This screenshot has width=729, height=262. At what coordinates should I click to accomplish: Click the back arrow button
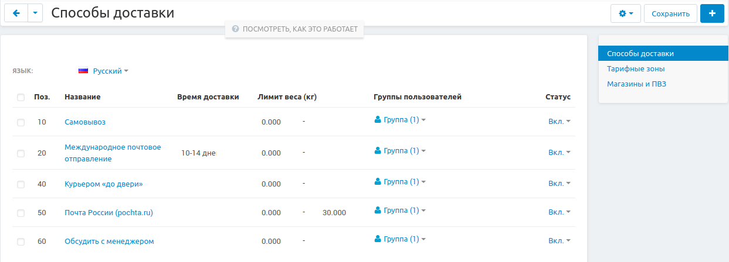click(x=16, y=13)
